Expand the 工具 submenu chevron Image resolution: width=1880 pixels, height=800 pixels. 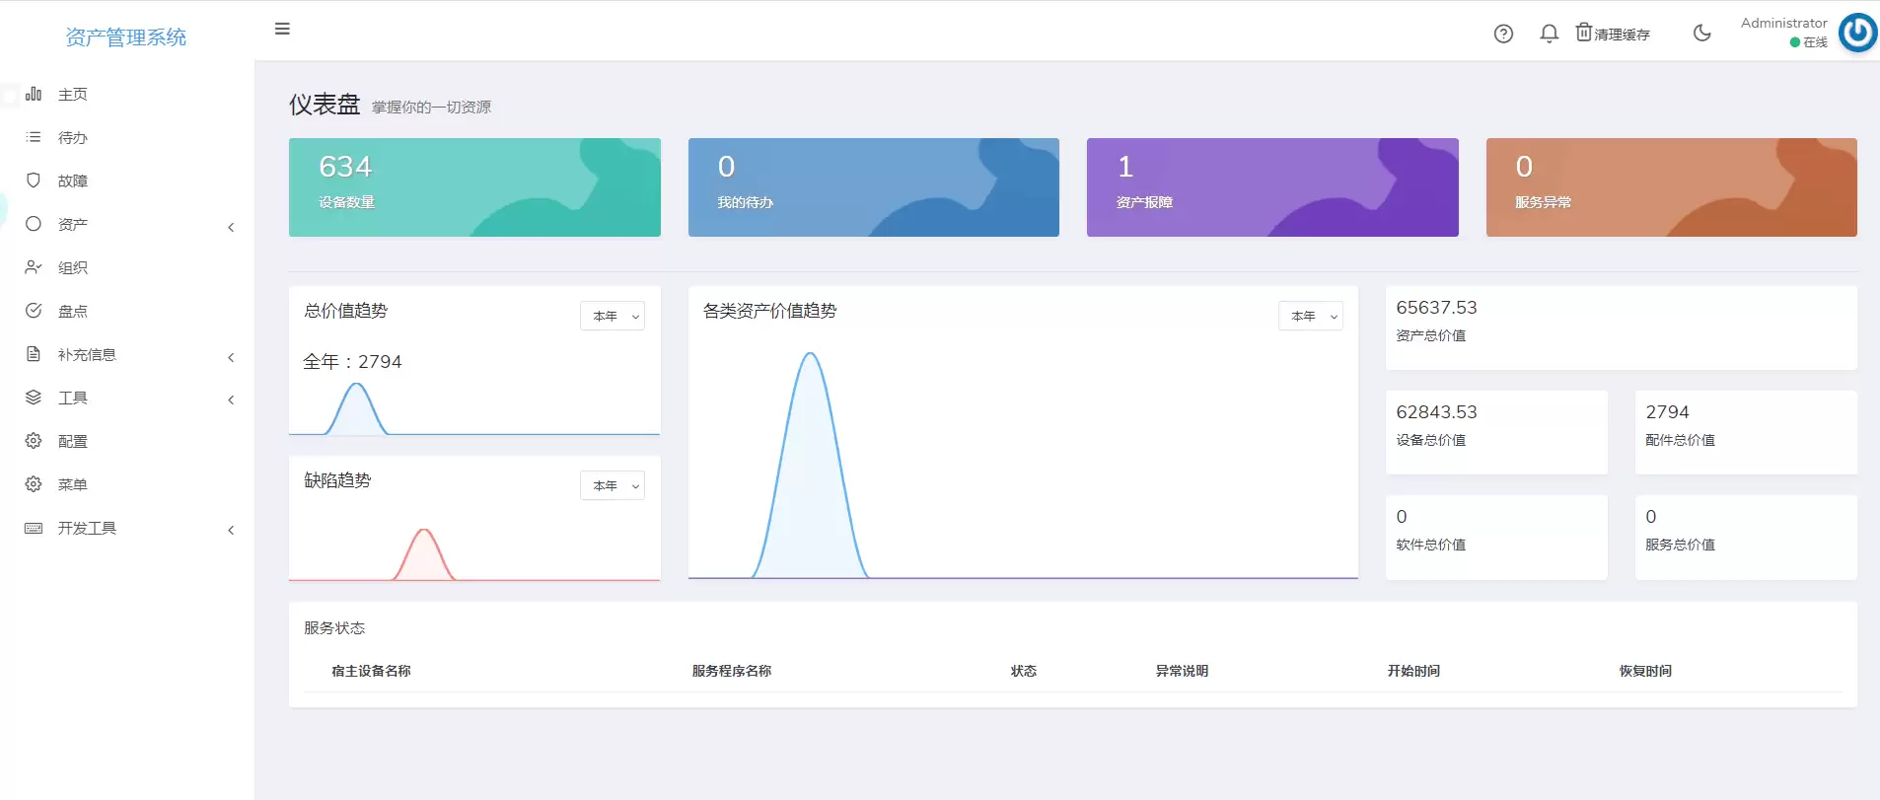231,400
